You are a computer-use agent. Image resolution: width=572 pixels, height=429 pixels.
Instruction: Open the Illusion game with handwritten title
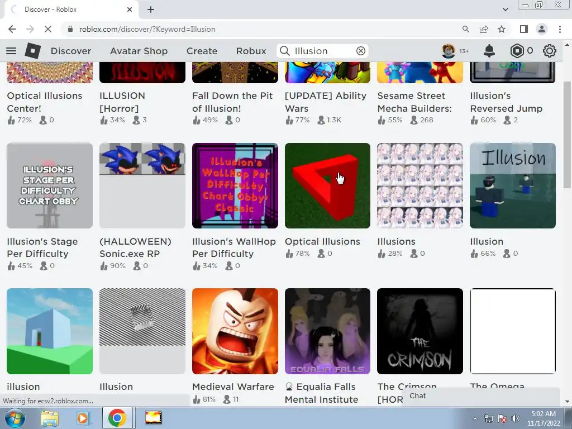[x=513, y=185]
